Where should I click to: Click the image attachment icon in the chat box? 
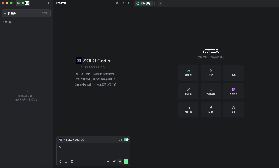click(72, 161)
